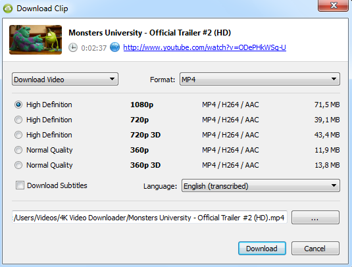Click the 'Download Clip' window title

click(42, 9)
